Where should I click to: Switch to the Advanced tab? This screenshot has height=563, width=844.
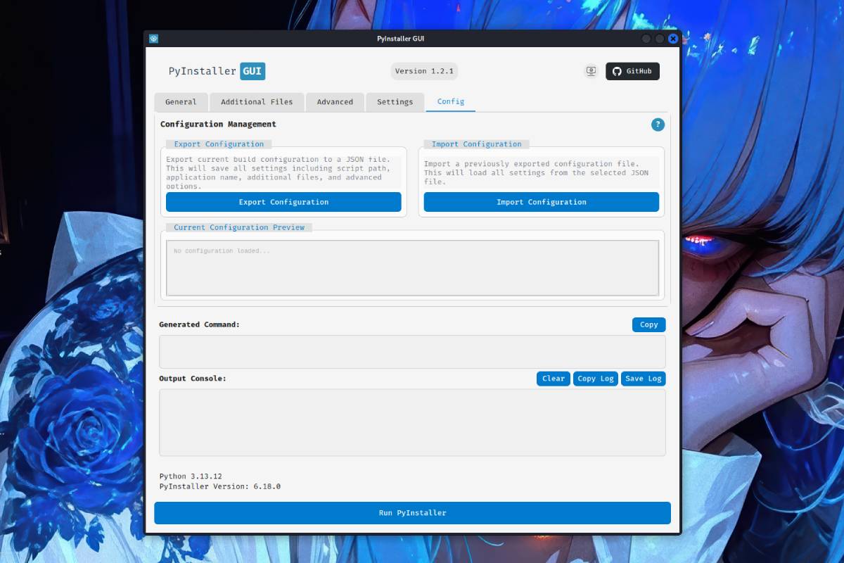[x=335, y=102]
